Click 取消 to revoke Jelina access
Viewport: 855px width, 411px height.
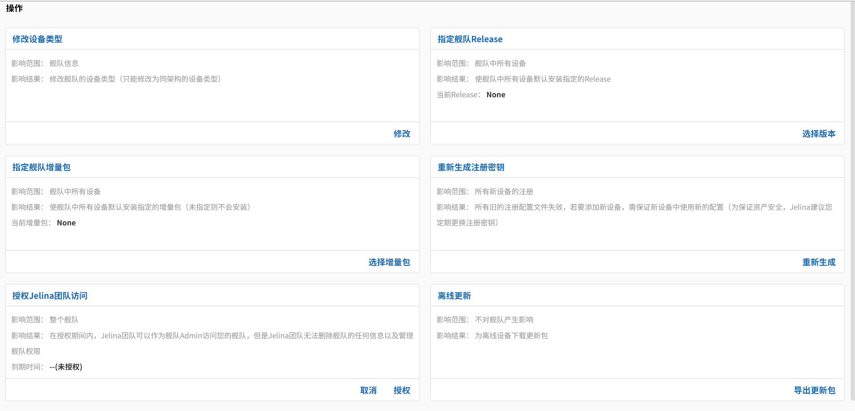tap(368, 390)
